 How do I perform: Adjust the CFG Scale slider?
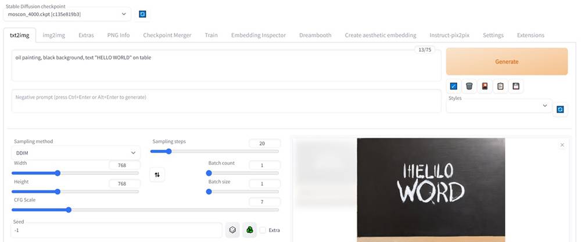[145, 210]
